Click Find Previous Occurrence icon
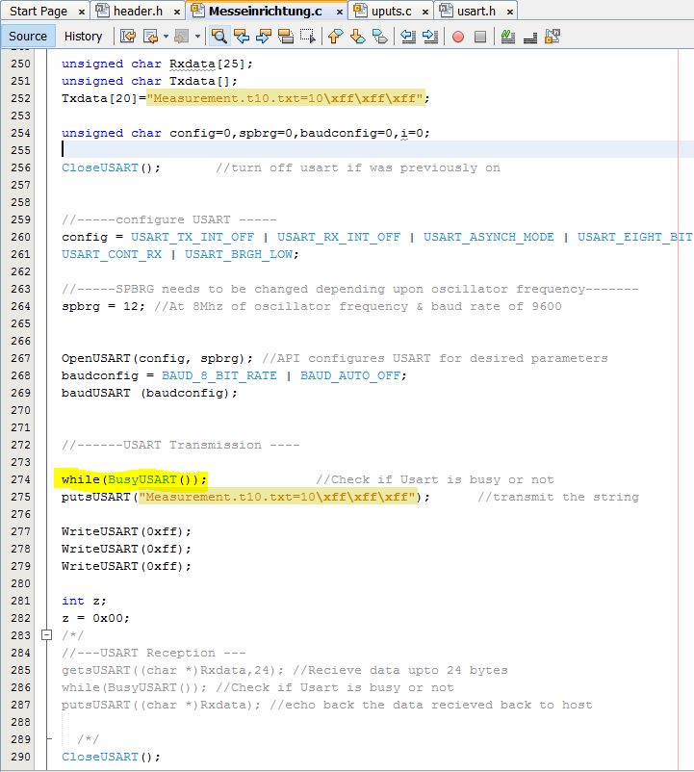Viewport: 694px width, 772px height. click(242, 37)
